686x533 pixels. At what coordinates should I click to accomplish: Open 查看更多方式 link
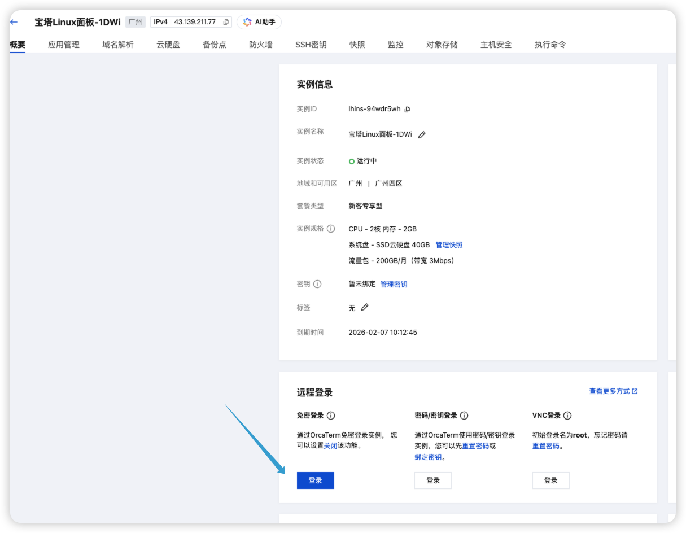click(613, 391)
